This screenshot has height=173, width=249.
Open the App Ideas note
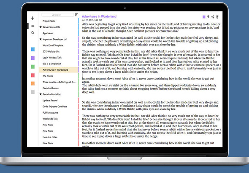58,33
